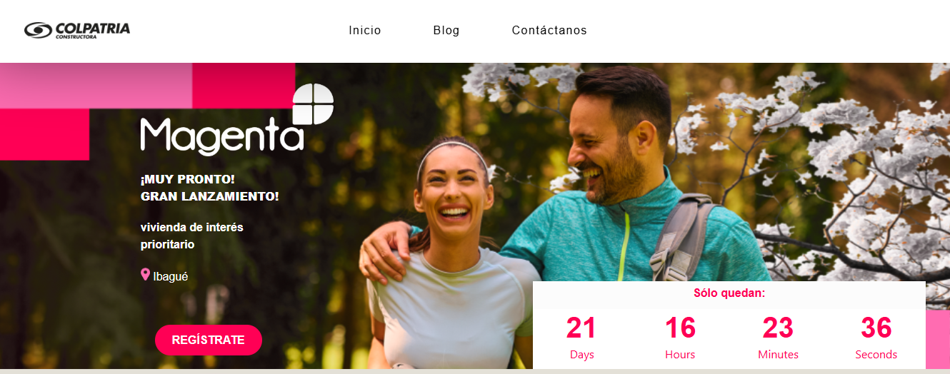
Task: Click the vivienda de interés prioritario text
Action: (191, 236)
